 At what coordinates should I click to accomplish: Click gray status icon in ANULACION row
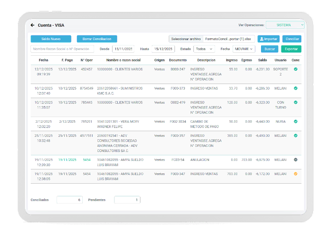(296, 160)
